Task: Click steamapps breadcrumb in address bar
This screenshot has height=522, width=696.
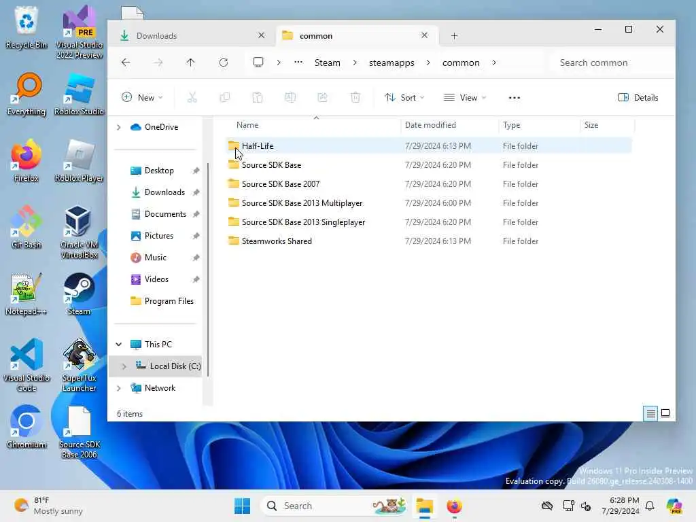Action: (391, 63)
